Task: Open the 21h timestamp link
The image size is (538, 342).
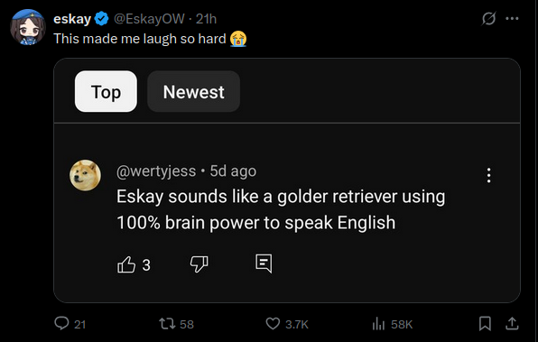Action: click(x=206, y=19)
